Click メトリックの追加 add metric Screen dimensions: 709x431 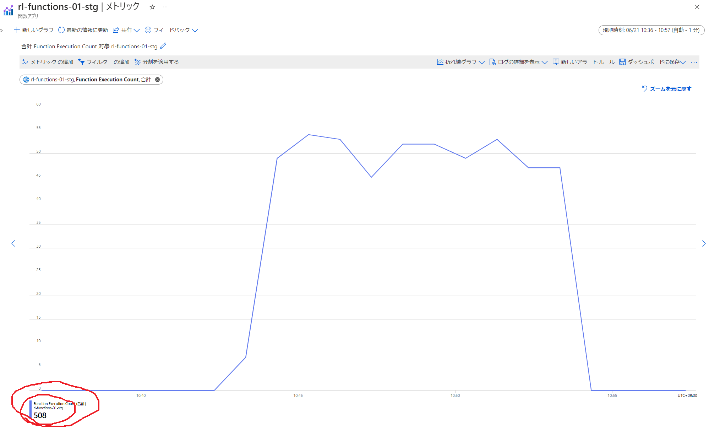[48, 62]
